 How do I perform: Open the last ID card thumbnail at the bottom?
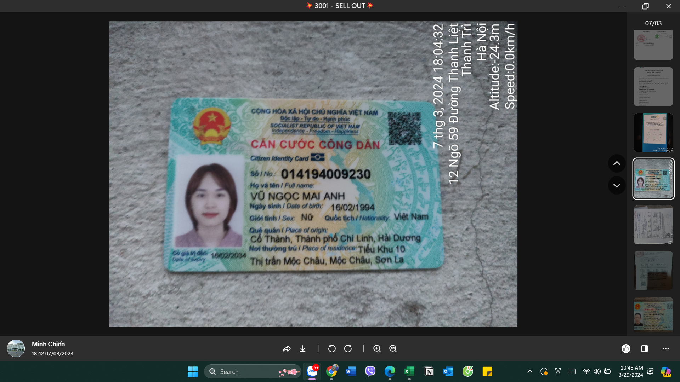(x=653, y=315)
